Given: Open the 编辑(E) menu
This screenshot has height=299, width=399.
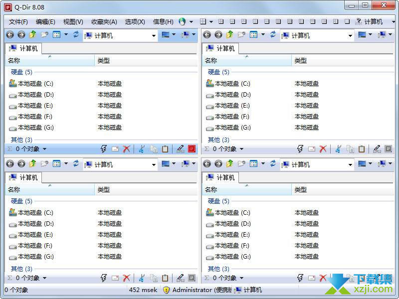Looking at the screenshot, I should click(45, 22).
